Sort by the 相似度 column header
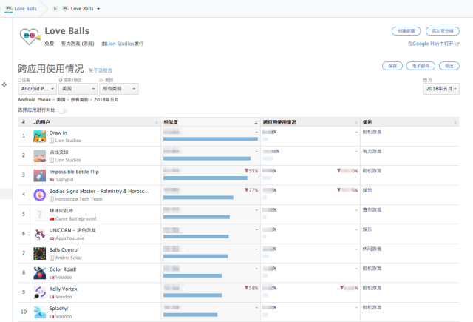The image size is (473, 322). (x=211, y=122)
